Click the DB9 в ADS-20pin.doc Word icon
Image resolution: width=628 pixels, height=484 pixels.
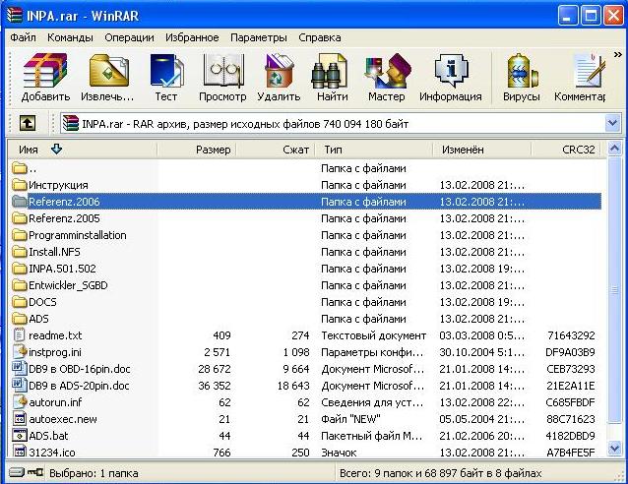(20, 386)
